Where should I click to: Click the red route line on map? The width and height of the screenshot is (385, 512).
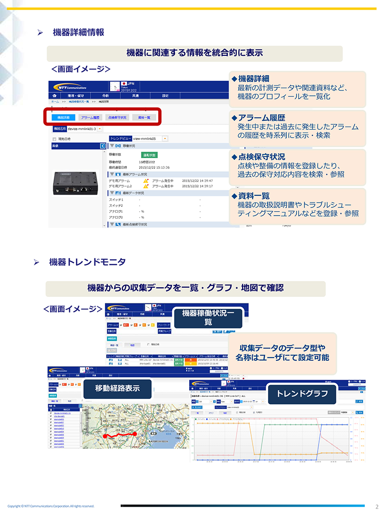[x=119, y=435]
